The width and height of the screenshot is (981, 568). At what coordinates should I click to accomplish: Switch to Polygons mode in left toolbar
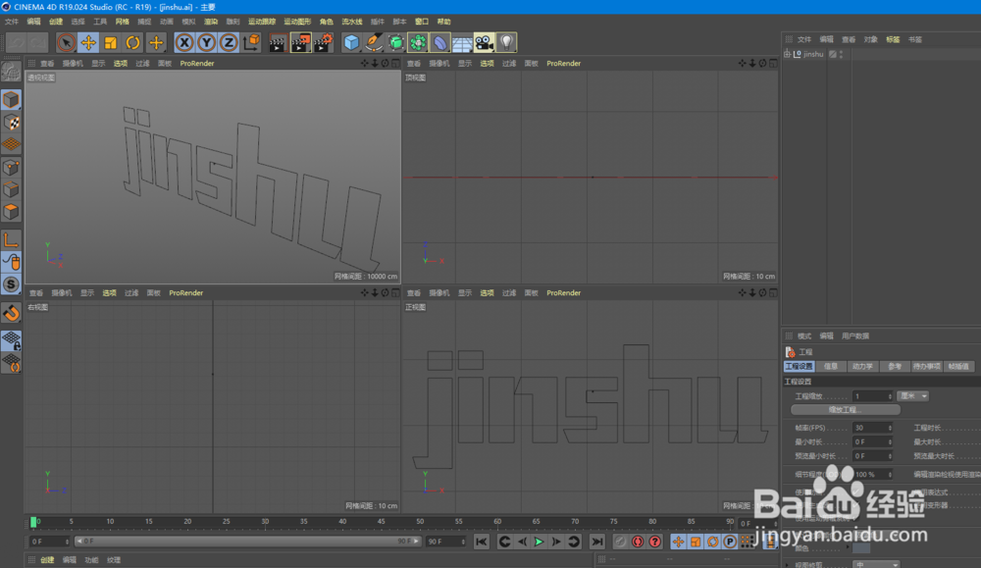click(11, 212)
